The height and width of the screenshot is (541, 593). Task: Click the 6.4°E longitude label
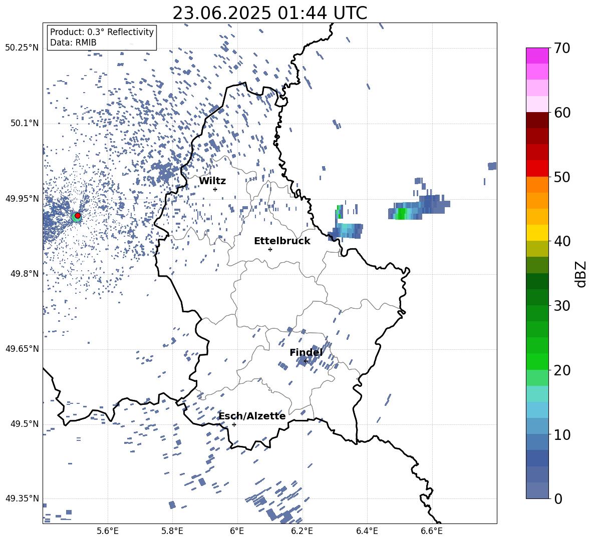pos(367,531)
